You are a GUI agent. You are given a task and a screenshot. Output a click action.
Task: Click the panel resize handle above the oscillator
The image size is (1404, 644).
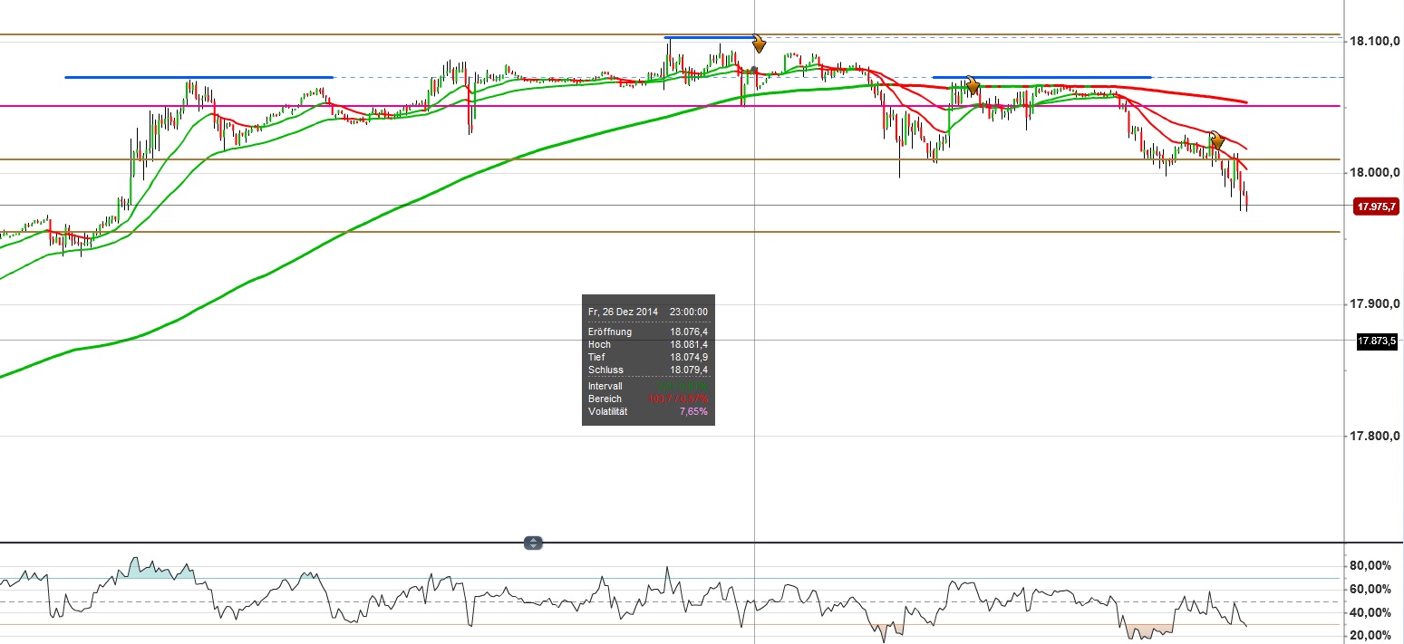click(534, 543)
